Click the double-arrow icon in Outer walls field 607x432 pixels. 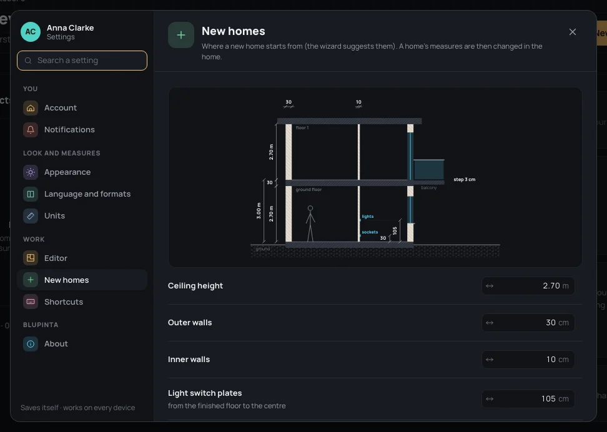click(490, 323)
